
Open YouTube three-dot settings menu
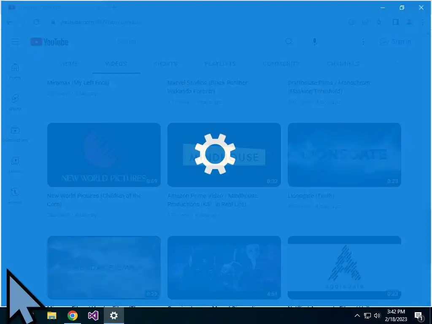(363, 42)
